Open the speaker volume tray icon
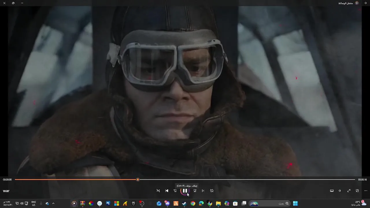 [22, 203]
